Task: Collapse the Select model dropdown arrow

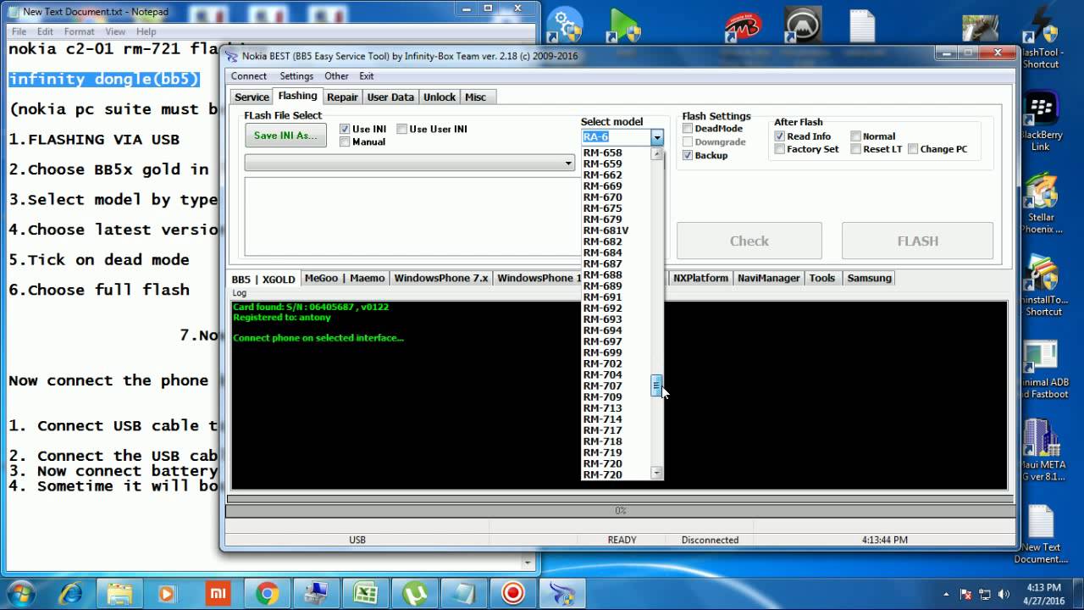Action: [x=656, y=136]
